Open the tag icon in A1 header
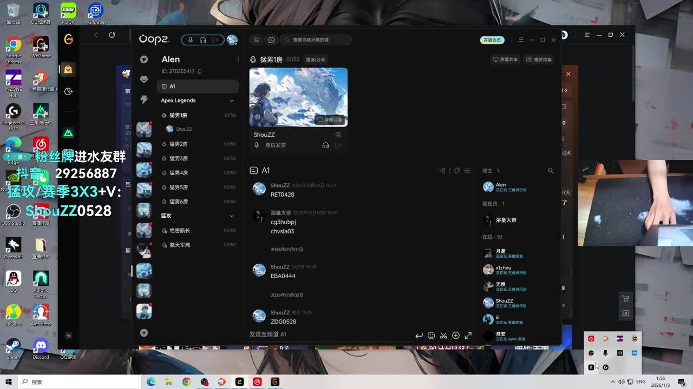This screenshot has height=389, width=693. point(456,171)
